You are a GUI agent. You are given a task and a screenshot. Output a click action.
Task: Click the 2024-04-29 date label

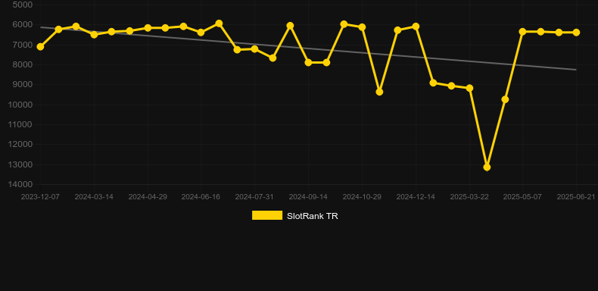pyautogui.click(x=148, y=197)
